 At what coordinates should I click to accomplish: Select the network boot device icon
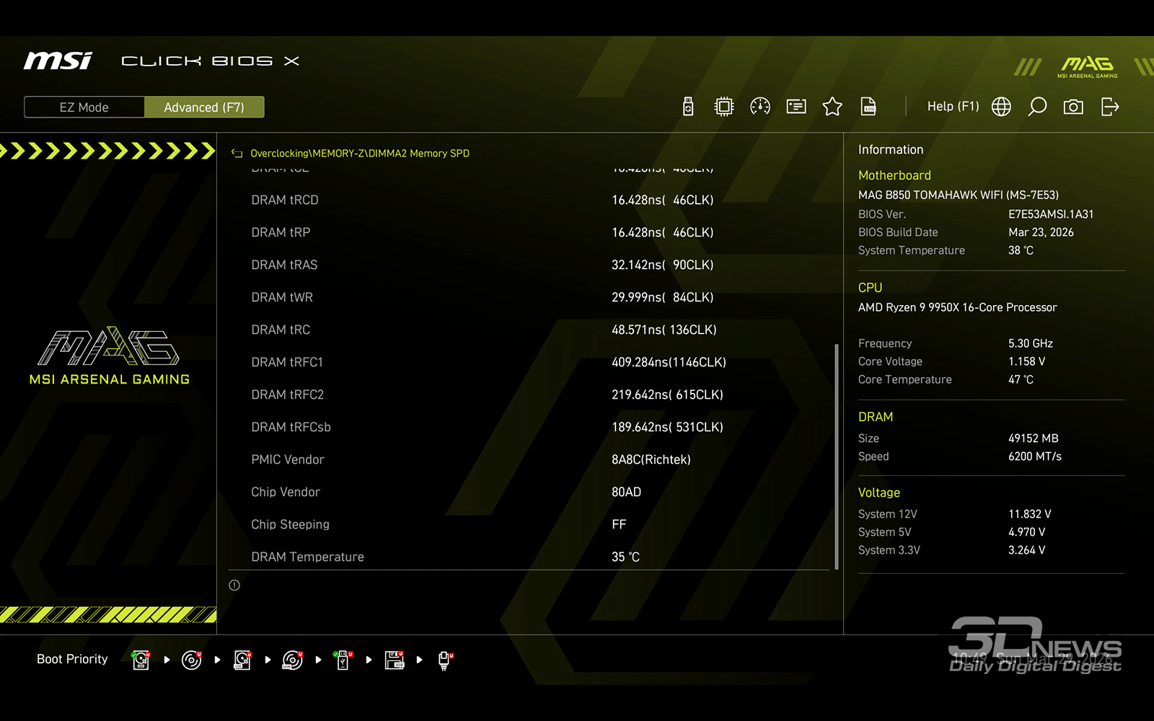tap(445, 660)
